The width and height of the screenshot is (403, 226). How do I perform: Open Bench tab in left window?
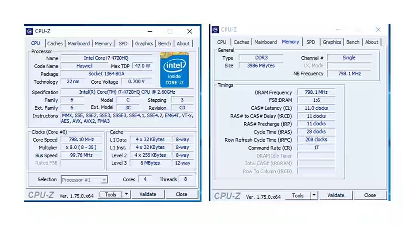[x=164, y=43]
